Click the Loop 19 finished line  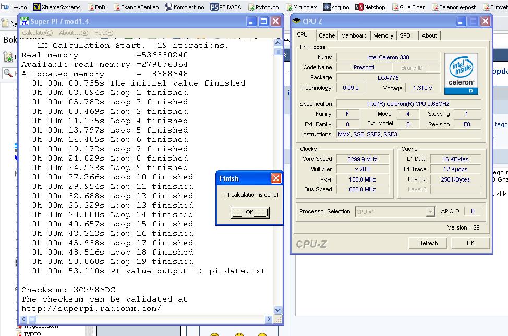pos(113,261)
